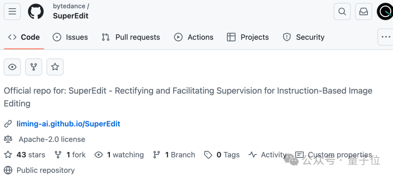Go to the GitHub homepage logo
Image resolution: width=393 pixels, height=176 pixels.
click(x=36, y=12)
